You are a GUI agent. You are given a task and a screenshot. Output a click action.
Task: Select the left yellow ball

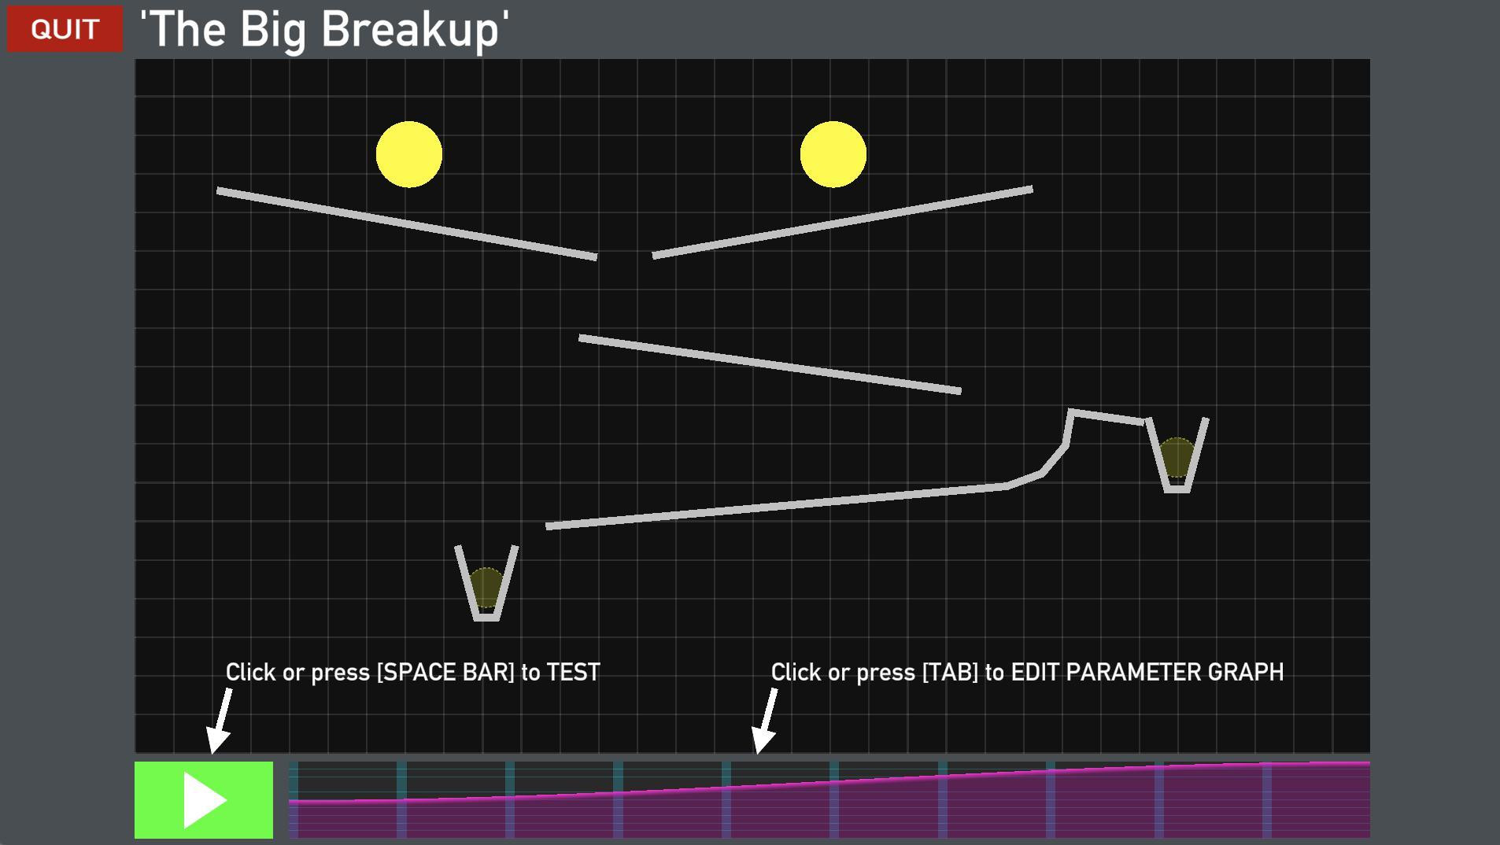[x=409, y=154]
